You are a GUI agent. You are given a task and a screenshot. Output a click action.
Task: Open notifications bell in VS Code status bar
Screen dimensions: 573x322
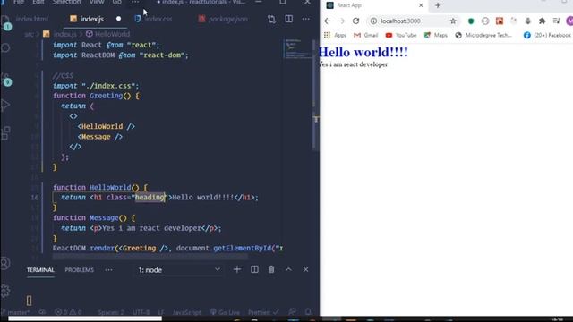pyautogui.click(x=308, y=312)
